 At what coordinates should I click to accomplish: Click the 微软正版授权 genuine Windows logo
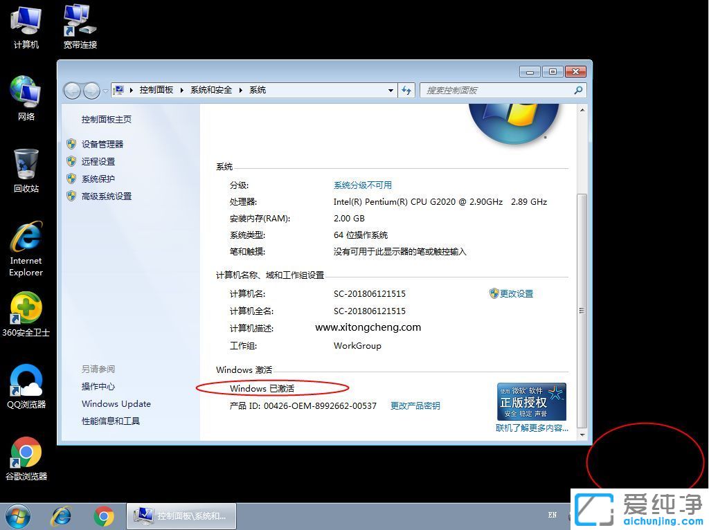pos(532,401)
